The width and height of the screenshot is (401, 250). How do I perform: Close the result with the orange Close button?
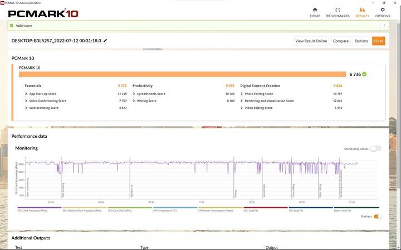(378, 41)
